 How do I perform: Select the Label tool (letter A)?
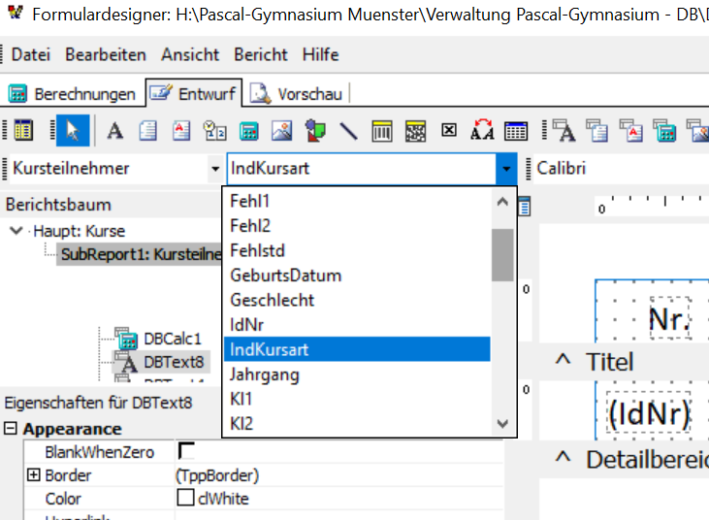tap(114, 131)
